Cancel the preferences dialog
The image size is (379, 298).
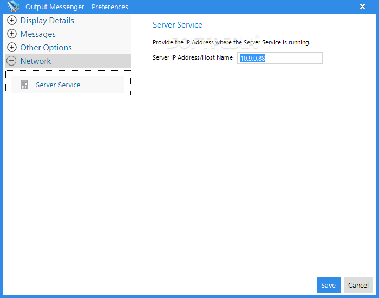[x=358, y=285]
